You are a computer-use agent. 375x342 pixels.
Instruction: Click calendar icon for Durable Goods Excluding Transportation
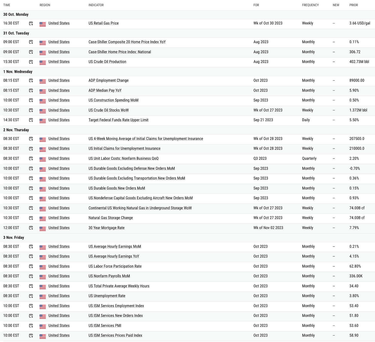point(31,178)
